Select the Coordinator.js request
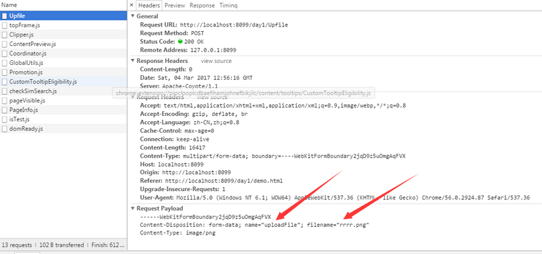 (x=63, y=54)
